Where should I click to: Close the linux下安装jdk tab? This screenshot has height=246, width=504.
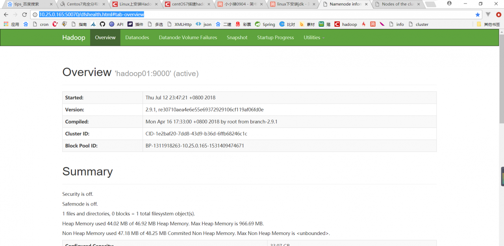coord(314,4)
